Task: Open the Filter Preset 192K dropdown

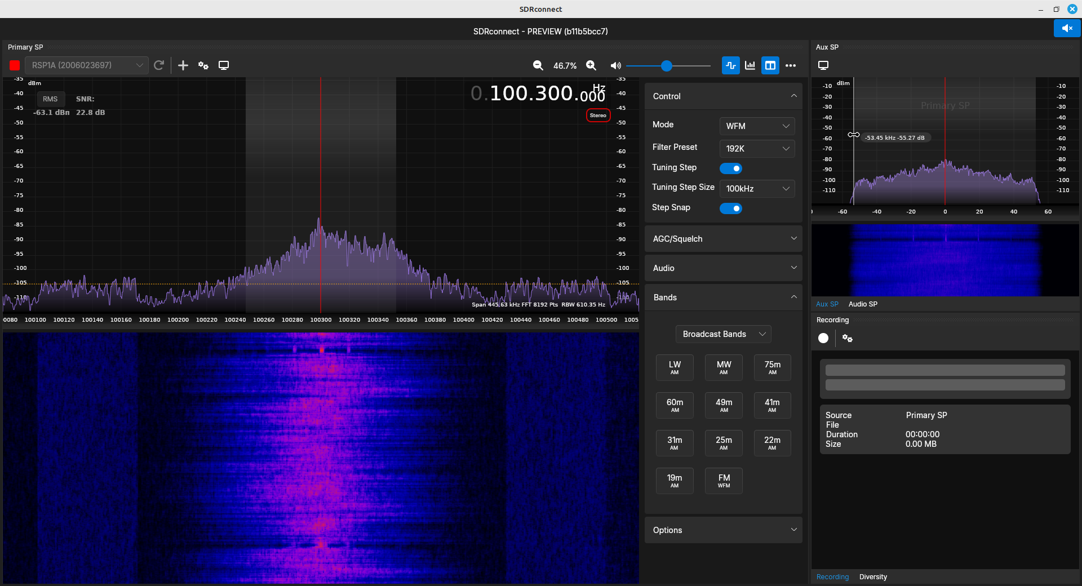Action: (757, 149)
